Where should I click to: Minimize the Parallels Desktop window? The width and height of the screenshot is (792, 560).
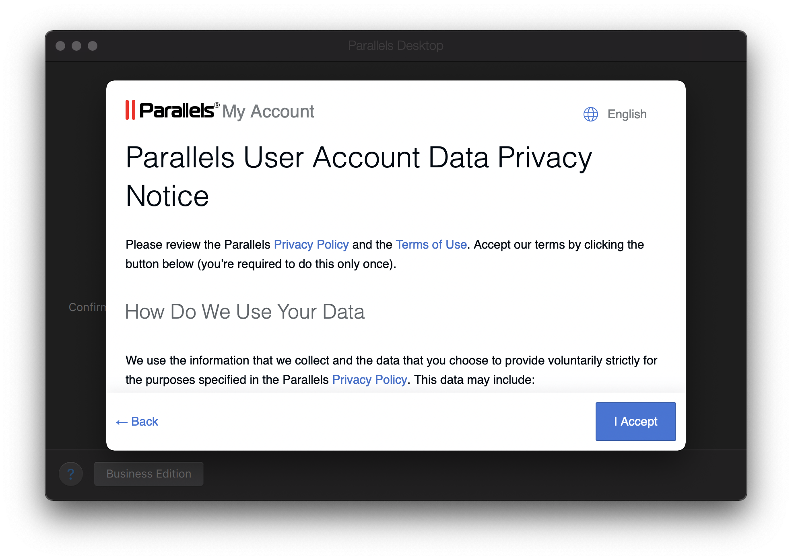coord(76,46)
